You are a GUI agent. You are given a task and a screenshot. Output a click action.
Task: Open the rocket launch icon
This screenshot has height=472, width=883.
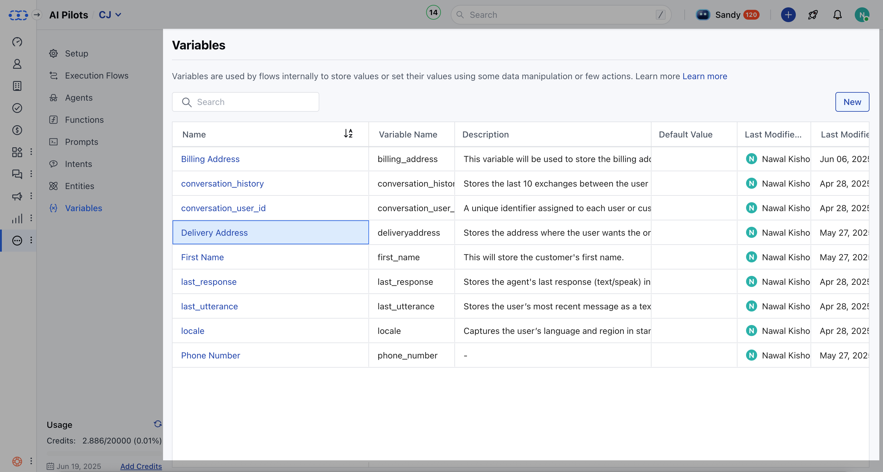point(813,15)
